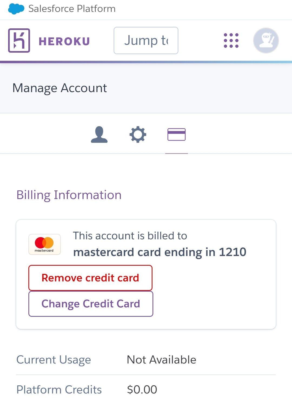This screenshot has height=414, width=292.
Task: Focus the Jump to search field
Action: tap(146, 41)
